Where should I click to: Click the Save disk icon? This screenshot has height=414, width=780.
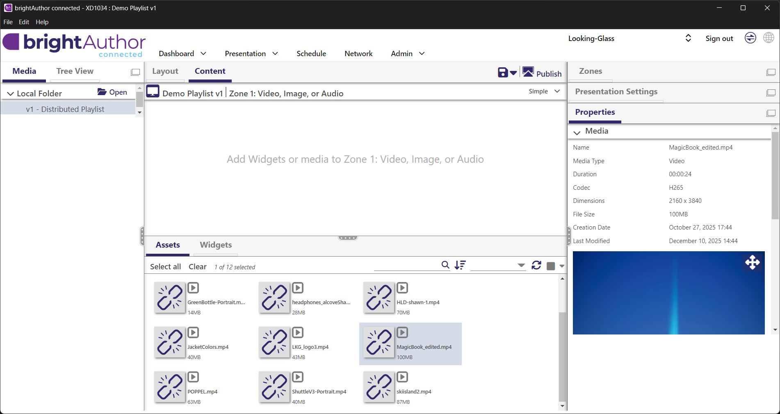pyautogui.click(x=503, y=73)
